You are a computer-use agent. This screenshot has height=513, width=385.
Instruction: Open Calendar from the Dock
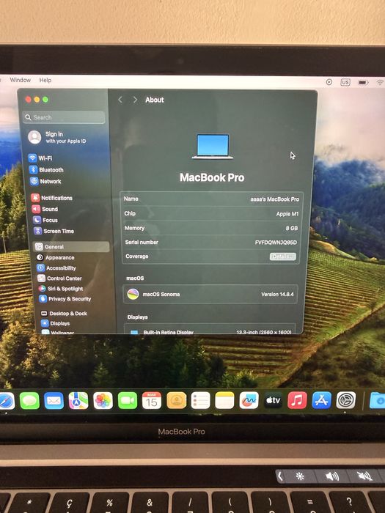152,400
